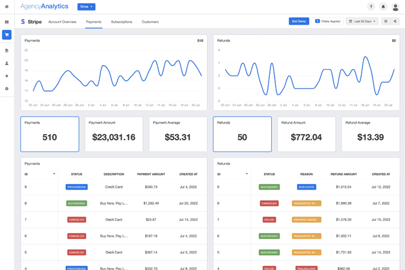
Task: Click the AgencyAnalytics logo
Action: (44, 6)
